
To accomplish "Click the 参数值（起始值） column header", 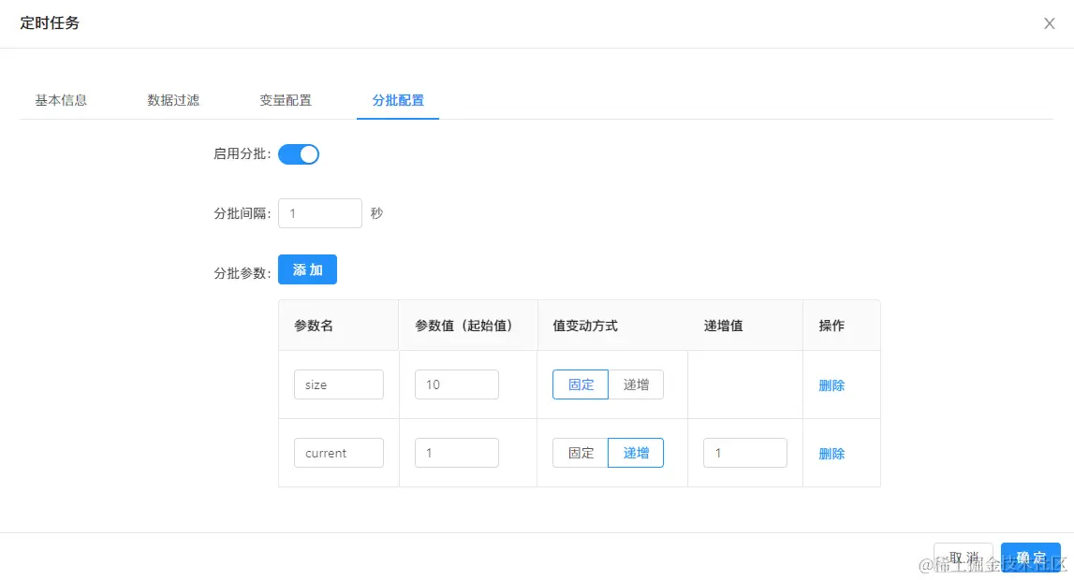I will click(463, 326).
